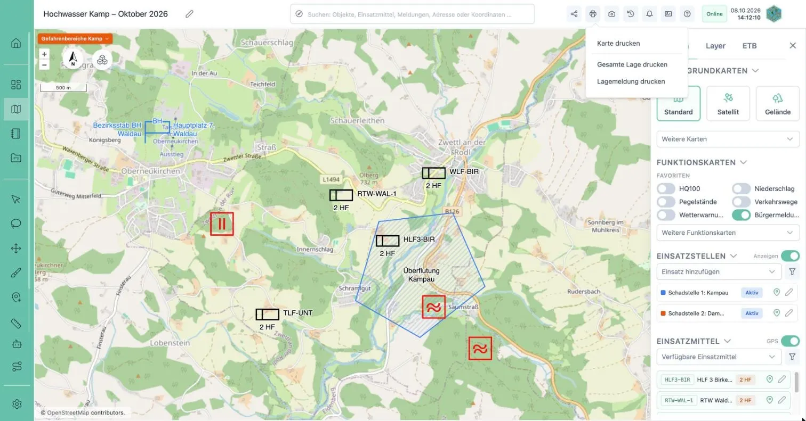Select the Gelände base map

point(777,103)
